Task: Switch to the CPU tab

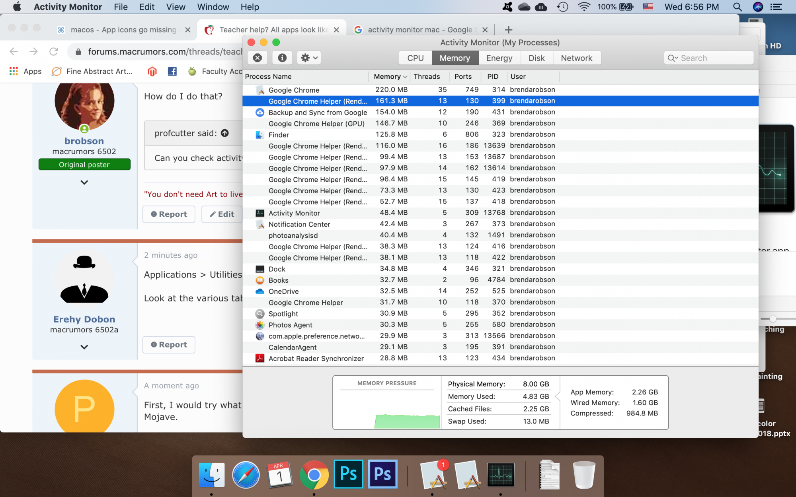Action: pyautogui.click(x=415, y=58)
